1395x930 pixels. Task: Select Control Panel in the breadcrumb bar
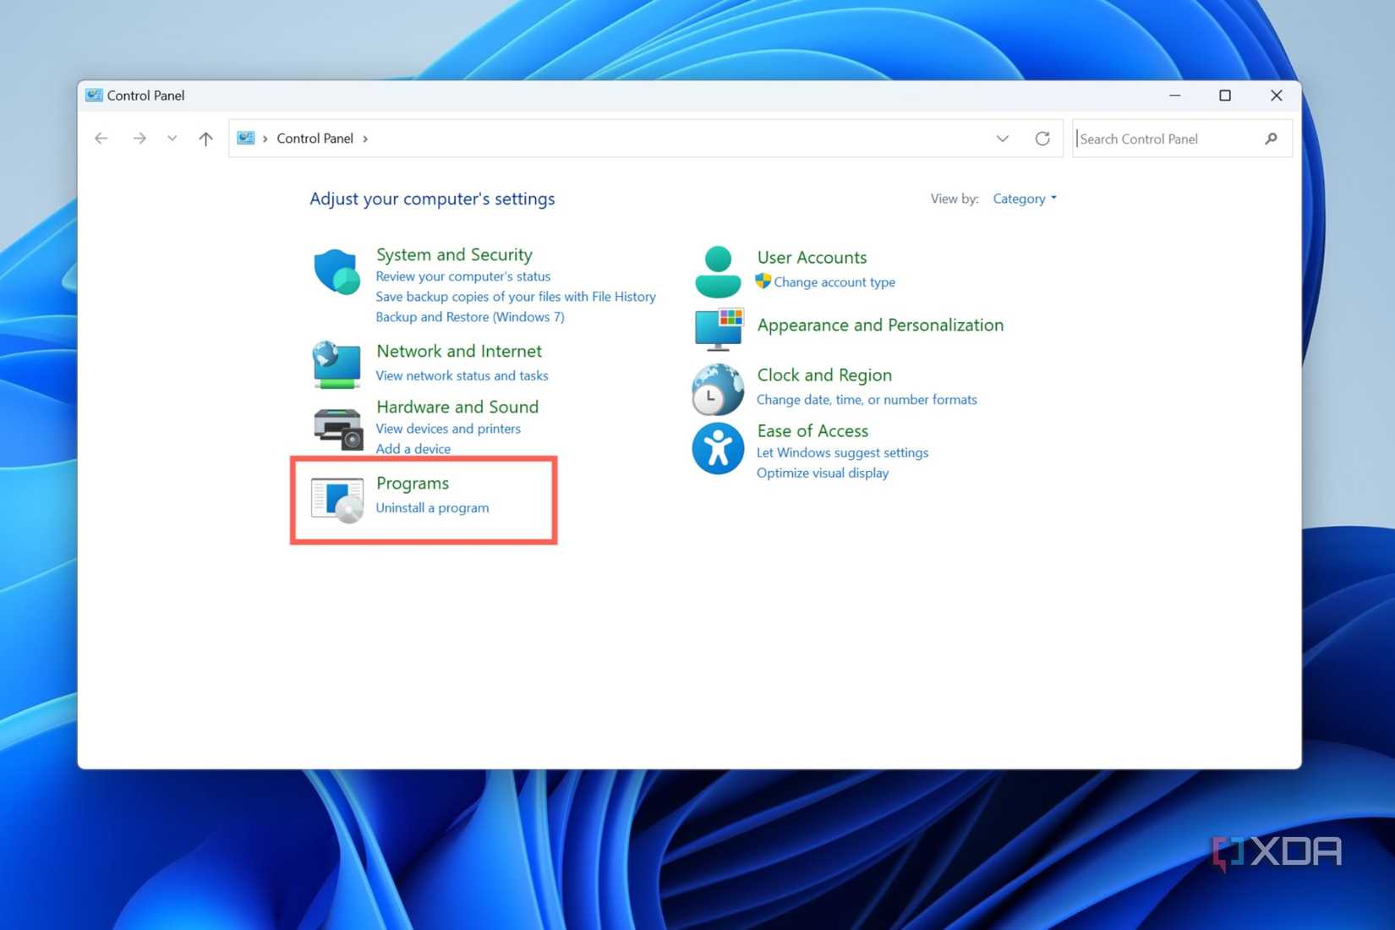tap(315, 138)
